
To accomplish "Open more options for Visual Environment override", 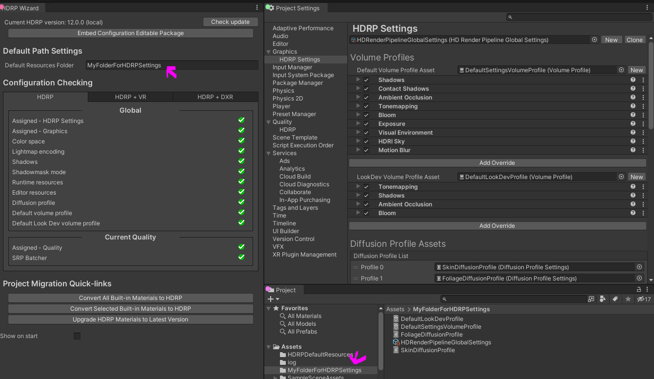I will 643,133.
